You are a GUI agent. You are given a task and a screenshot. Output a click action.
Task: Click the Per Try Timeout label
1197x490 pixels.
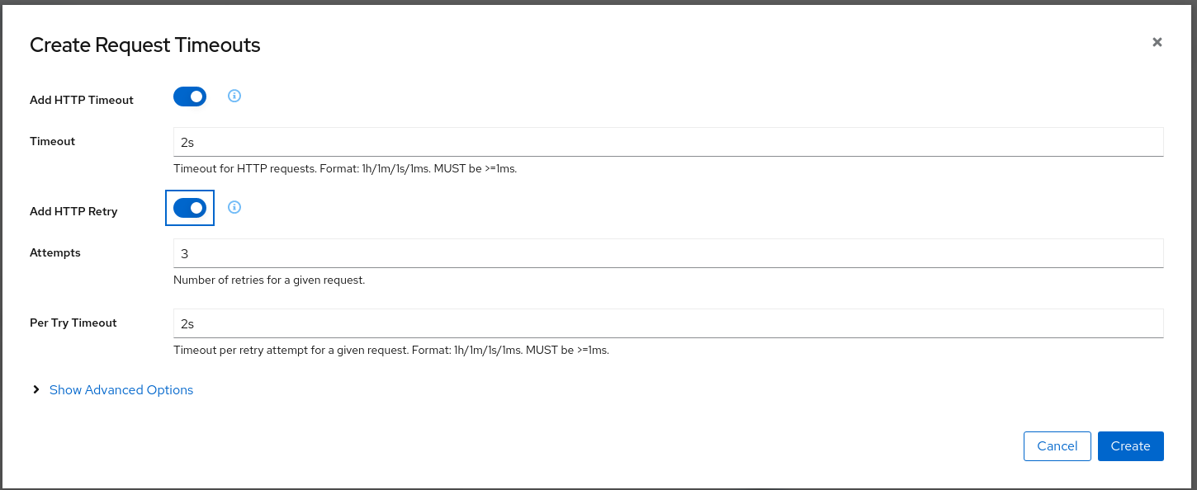pyautogui.click(x=73, y=323)
